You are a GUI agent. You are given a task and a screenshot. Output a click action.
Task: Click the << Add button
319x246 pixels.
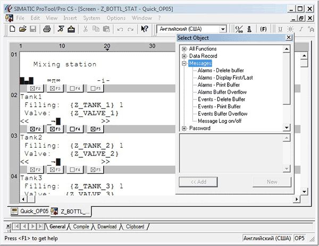[x=198, y=182]
